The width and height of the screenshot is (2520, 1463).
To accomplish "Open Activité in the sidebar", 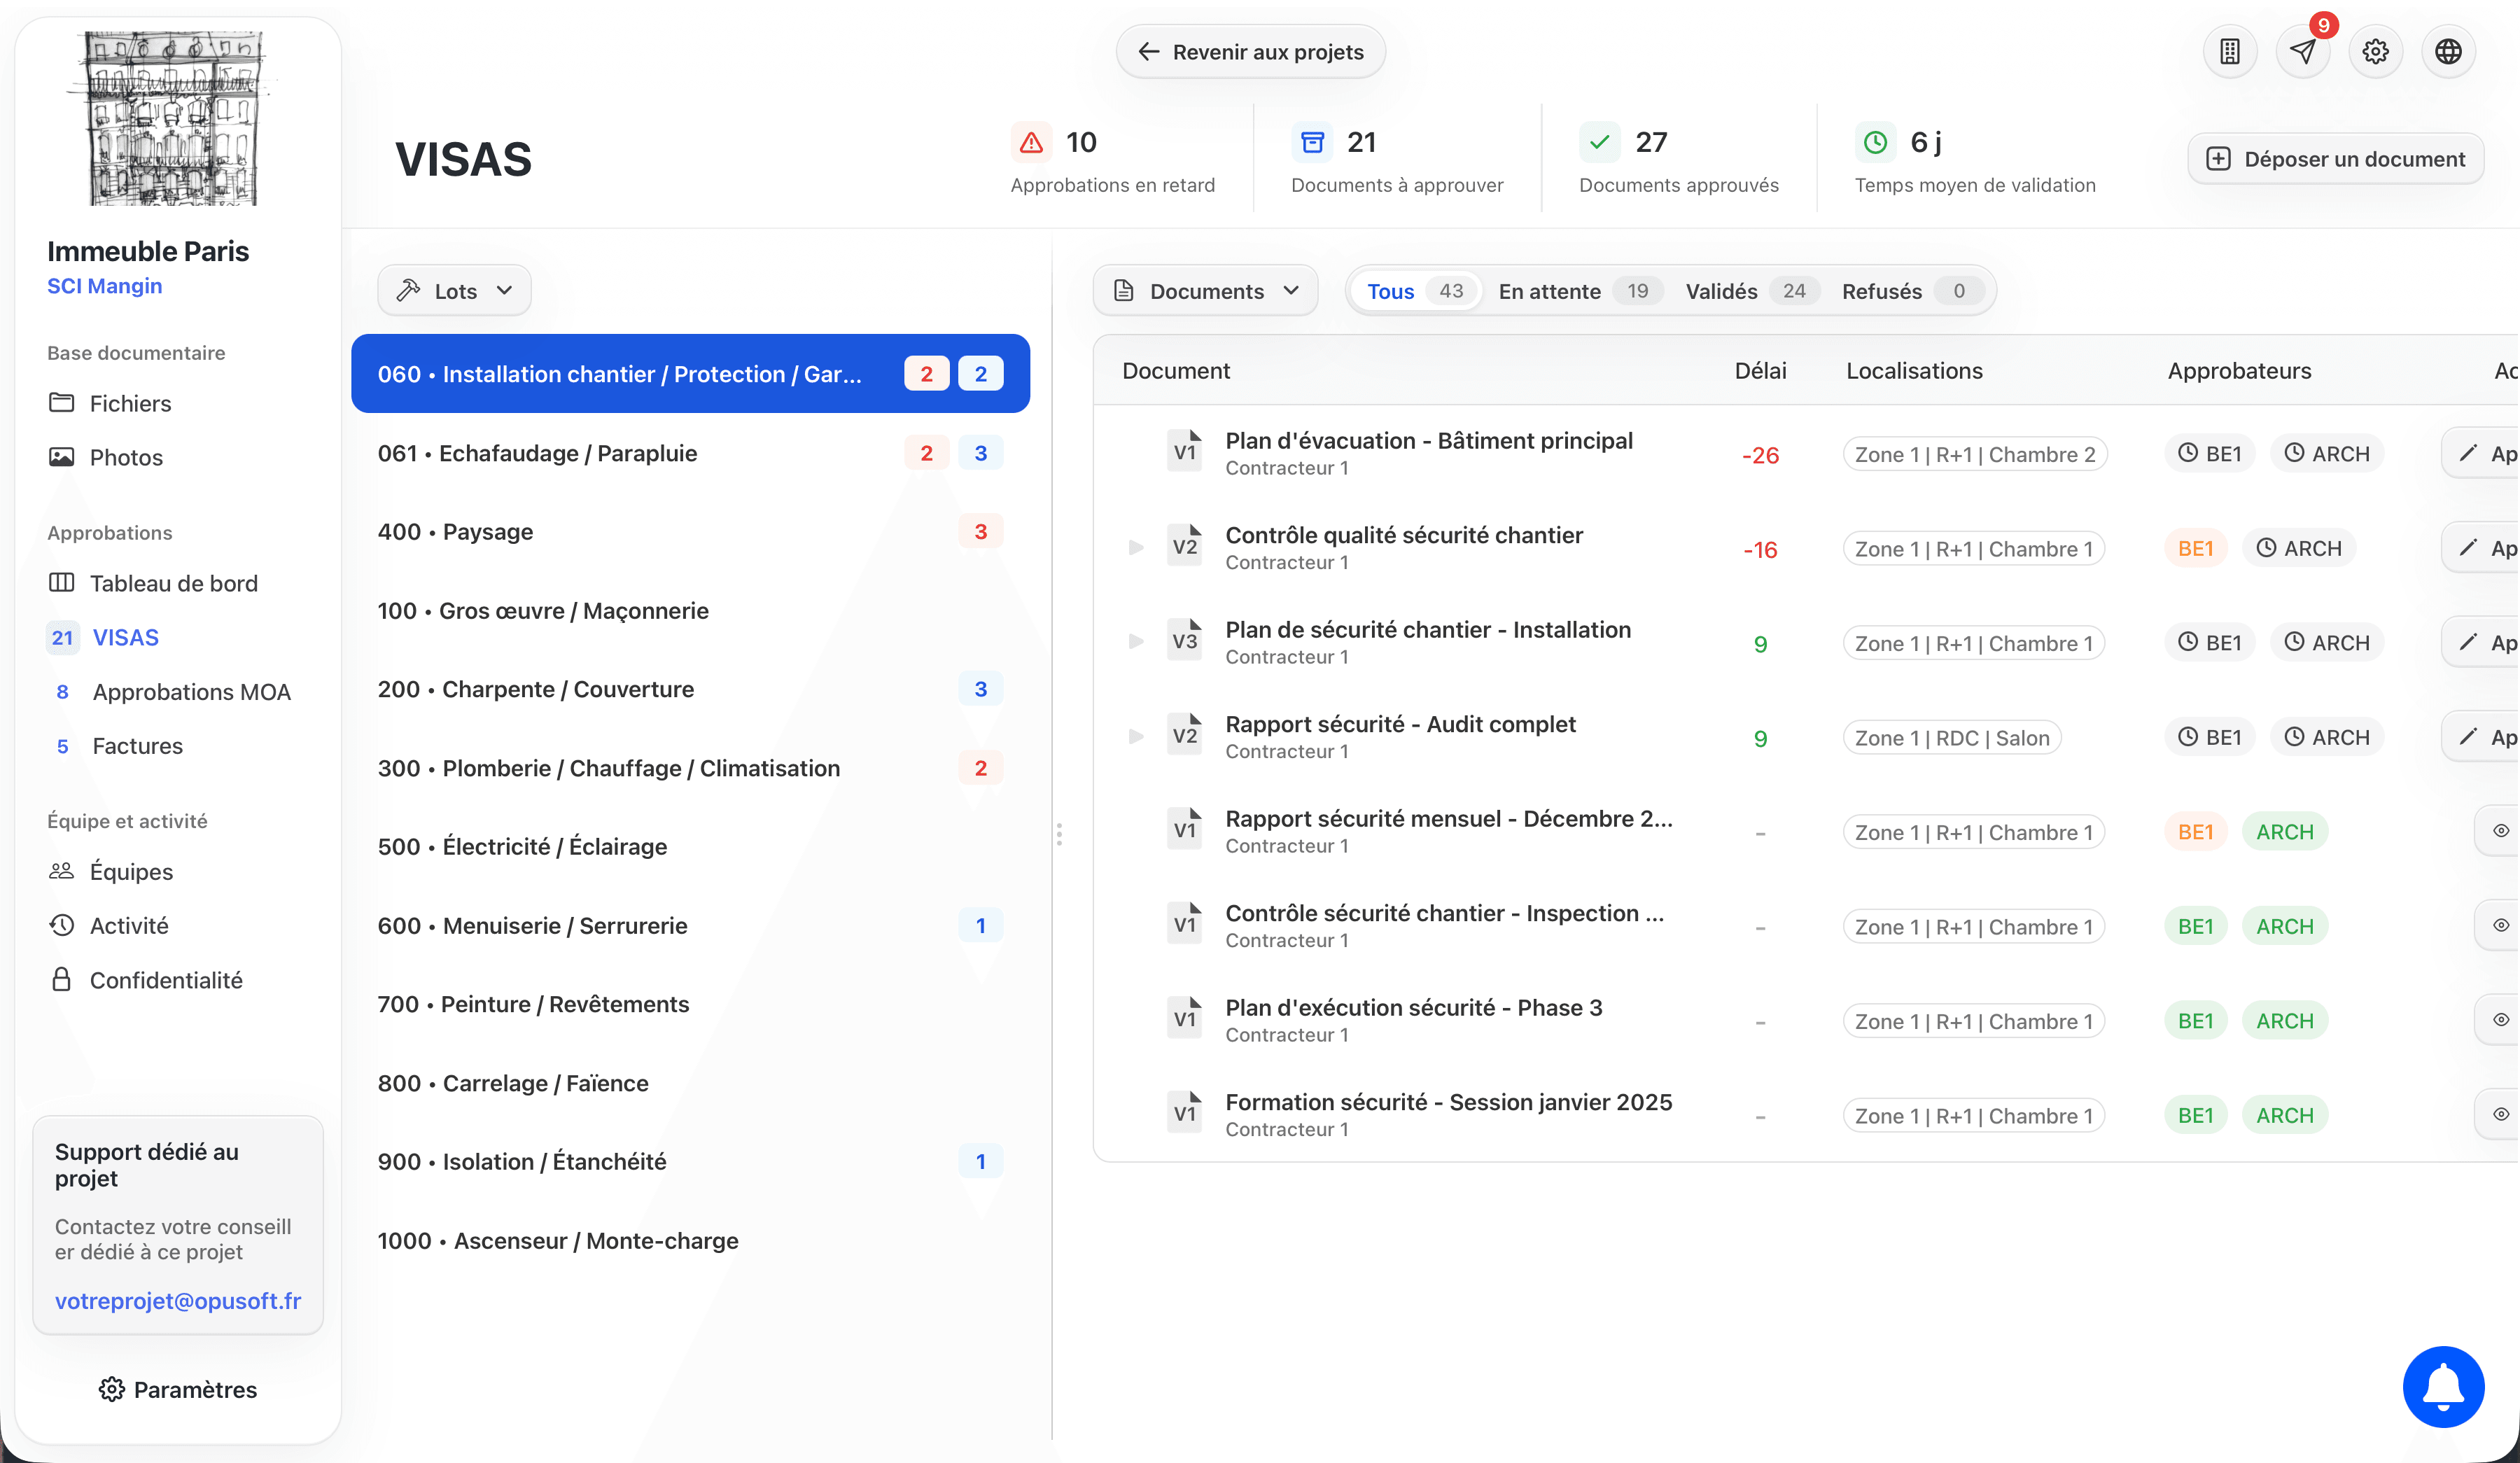I will point(129,926).
